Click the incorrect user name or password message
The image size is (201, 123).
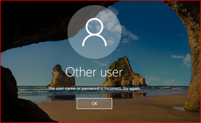(x=94, y=88)
